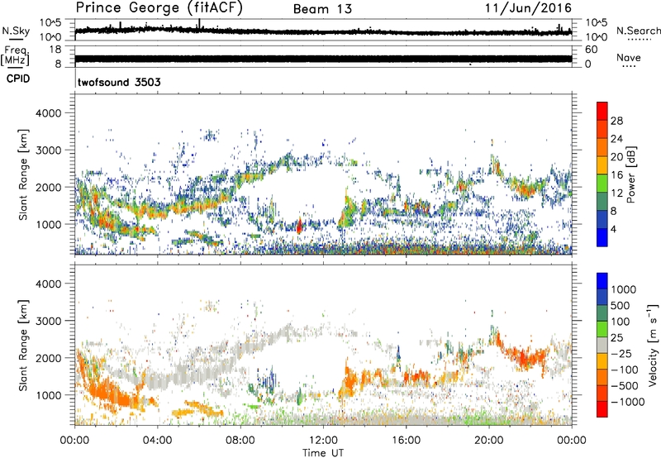
Task: Click the '-1000' tick on the velocity colorbar
Action: (x=627, y=402)
